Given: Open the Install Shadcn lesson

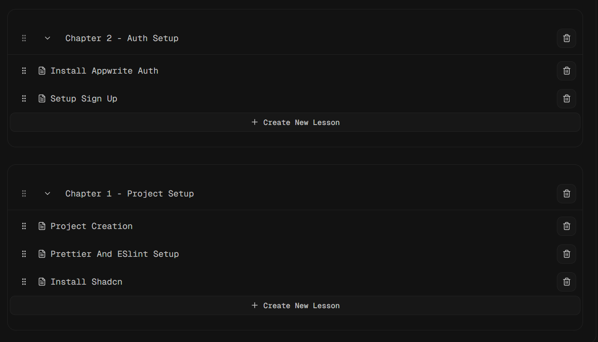Looking at the screenshot, I should (86, 282).
